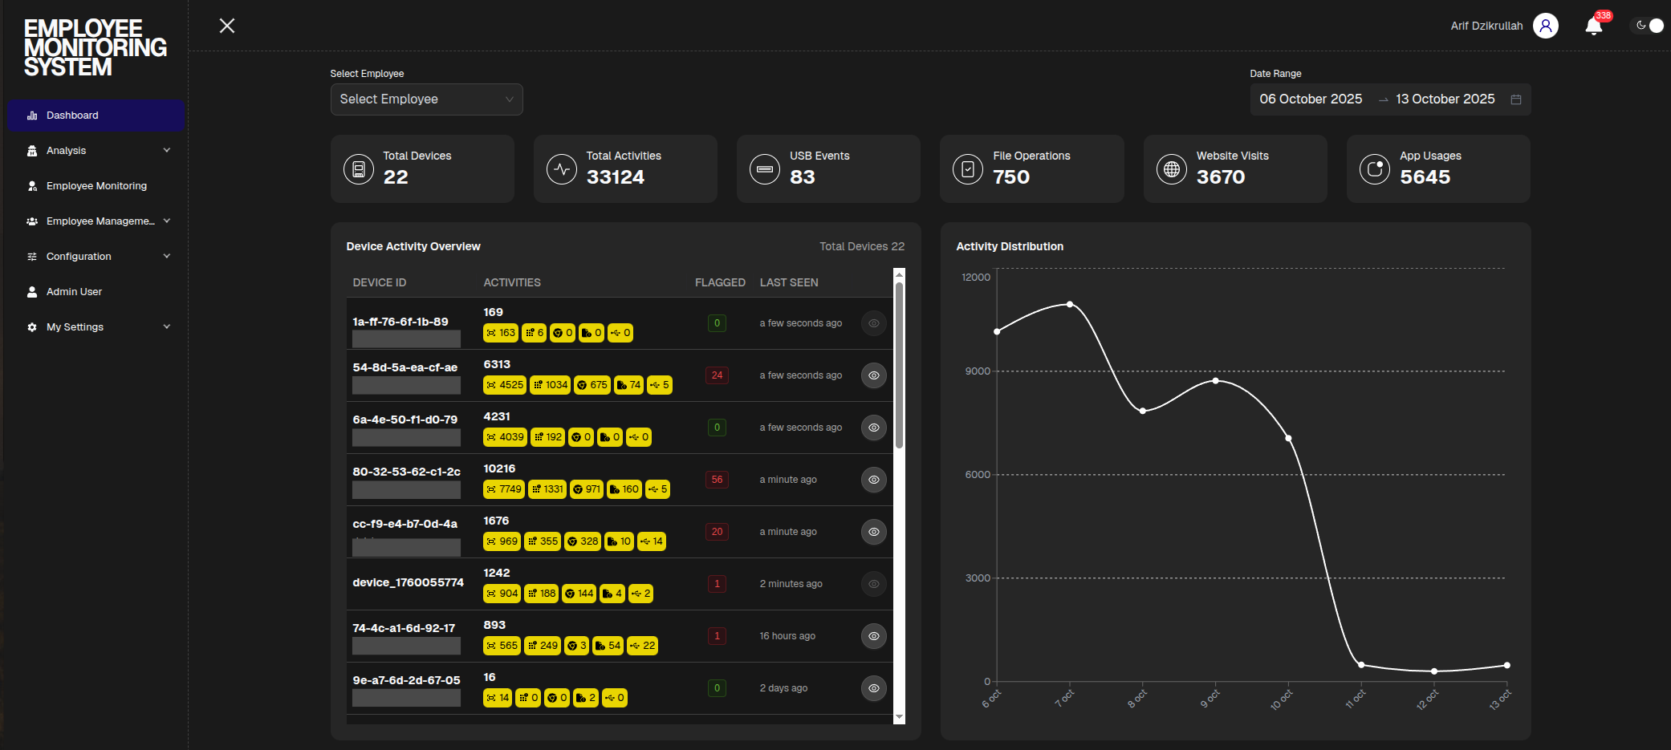Click the App Usages globe-refresh icon
The width and height of the screenshot is (1671, 750).
1375,169
